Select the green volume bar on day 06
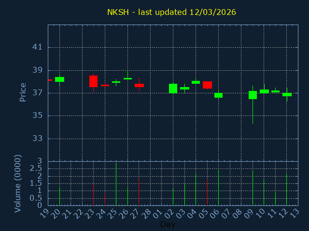 [218, 188]
